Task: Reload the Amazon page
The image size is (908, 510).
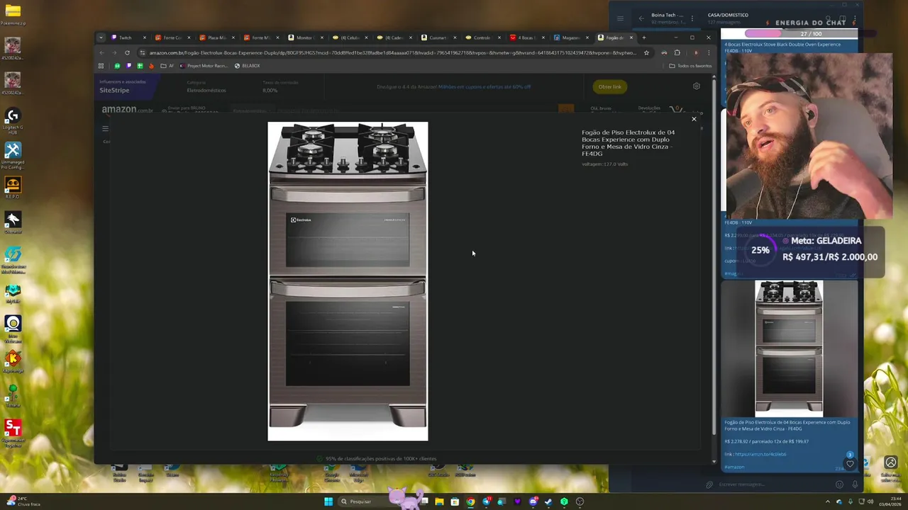Action: coord(127,52)
